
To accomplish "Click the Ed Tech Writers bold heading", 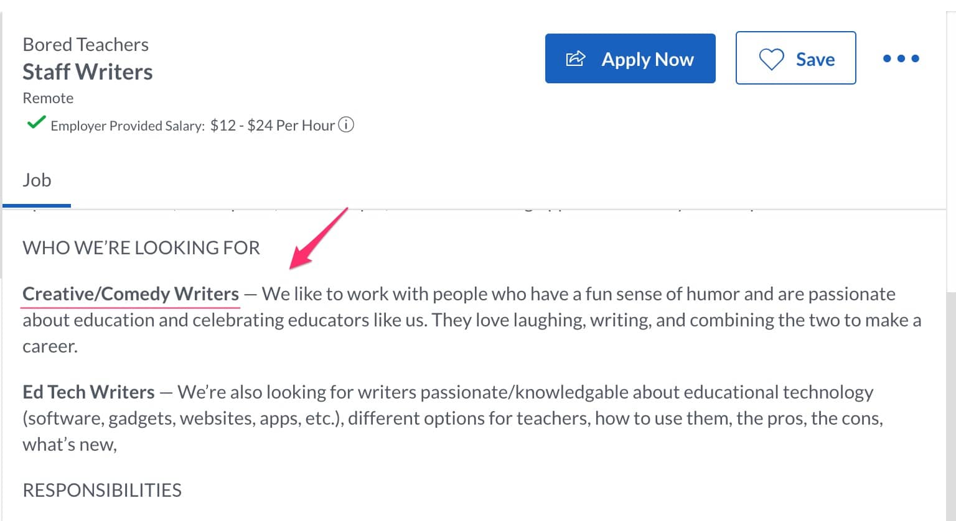I will 88,392.
